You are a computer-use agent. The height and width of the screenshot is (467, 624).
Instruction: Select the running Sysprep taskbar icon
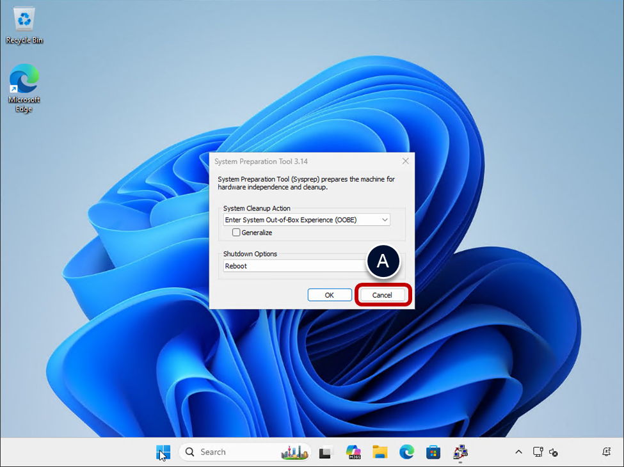tap(461, 452)
